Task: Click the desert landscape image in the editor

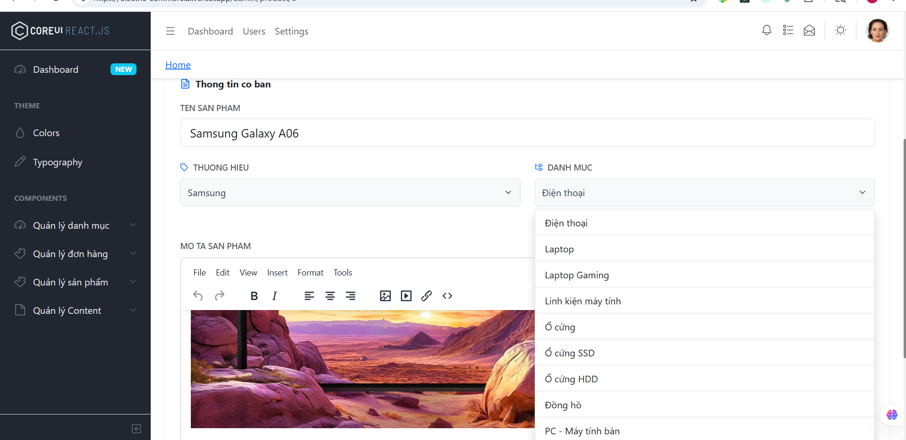Action: click(363, 369)
